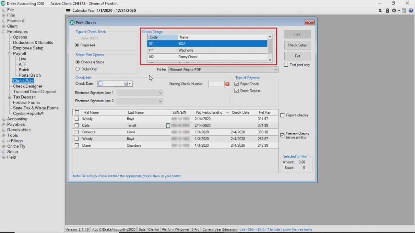Screen dimensions: 415x233
Task: Click the video camera tutorial icon
Action: [x=380, y=11]
